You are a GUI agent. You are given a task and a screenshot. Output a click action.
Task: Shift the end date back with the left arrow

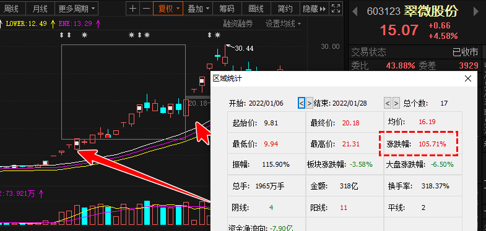coord(387,103)
